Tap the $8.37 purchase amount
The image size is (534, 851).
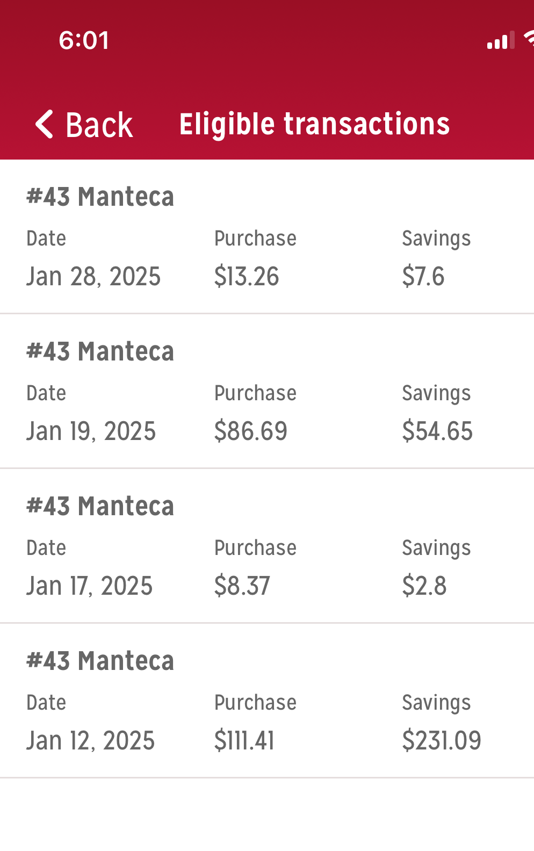(x=242, y=586)
